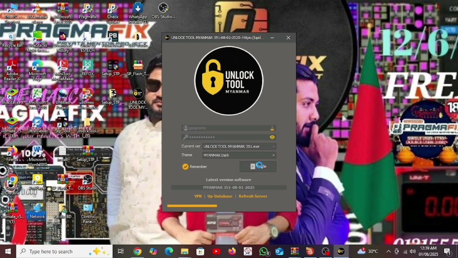
Task: Select the OBS-Studio installer icon on the desktop
Action: (163, 11)
